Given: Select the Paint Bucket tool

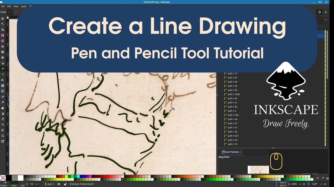Looking at the screenshot, I should click(3, 102).
